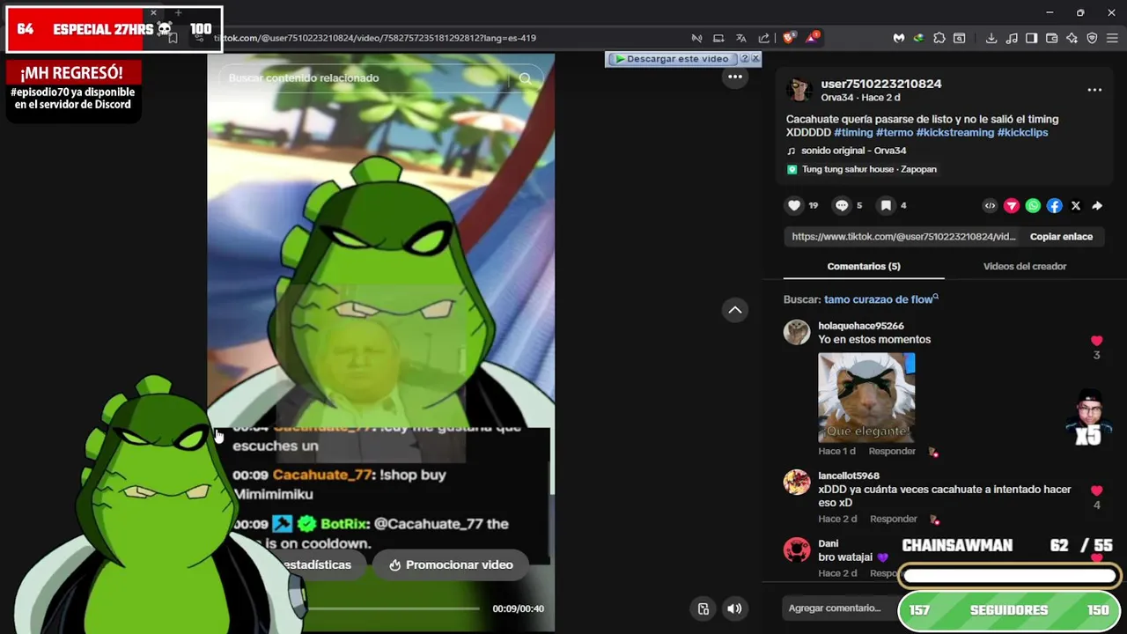The image size is (1127, 634).
Task: Click the Malwarebytes extension icon
Action: tap(899, 38)
